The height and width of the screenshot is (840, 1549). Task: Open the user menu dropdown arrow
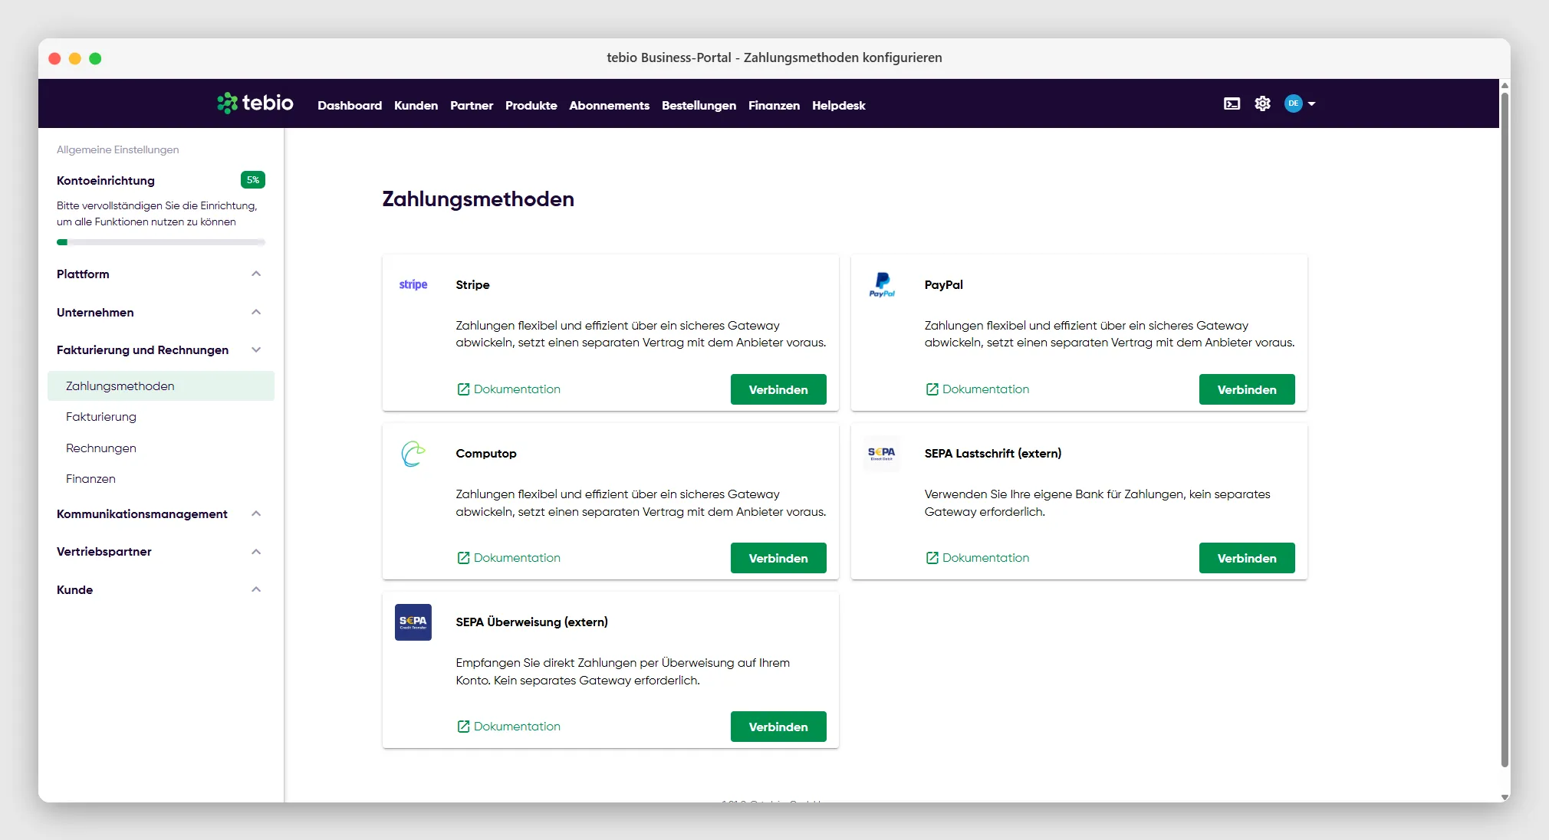pyautogui.click(x=1311, y=103)
